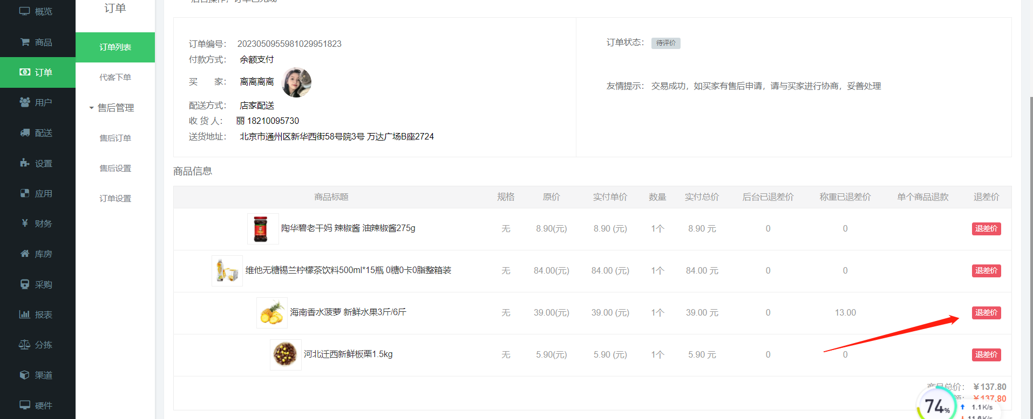The image size is (1033, 419).
Task: Open 财务 via the yen icon
Action: 25,223
